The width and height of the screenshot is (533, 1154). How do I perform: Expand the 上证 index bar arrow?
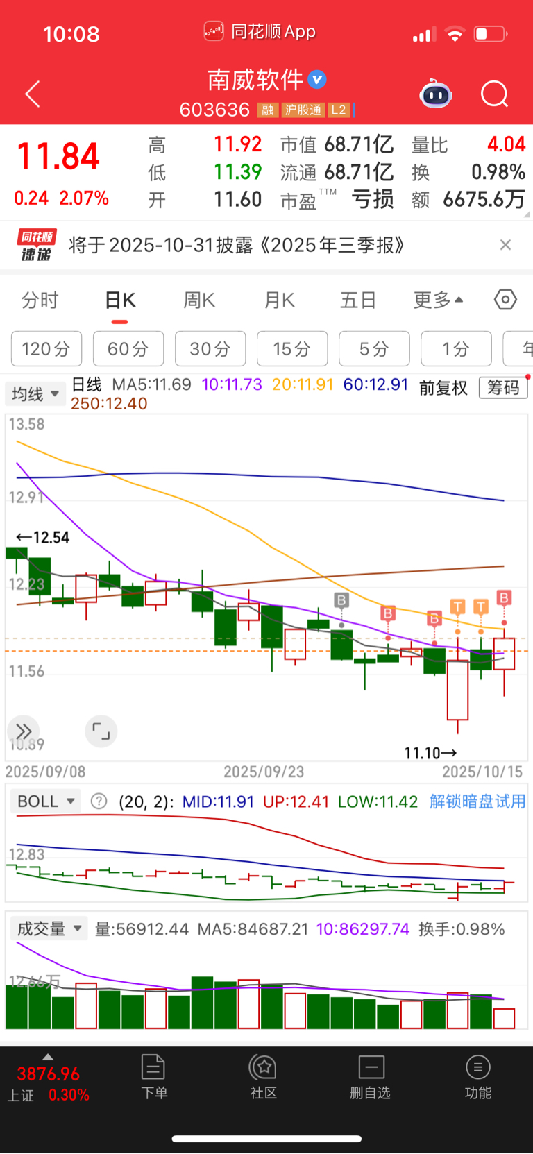click(x=47, y=1057)
